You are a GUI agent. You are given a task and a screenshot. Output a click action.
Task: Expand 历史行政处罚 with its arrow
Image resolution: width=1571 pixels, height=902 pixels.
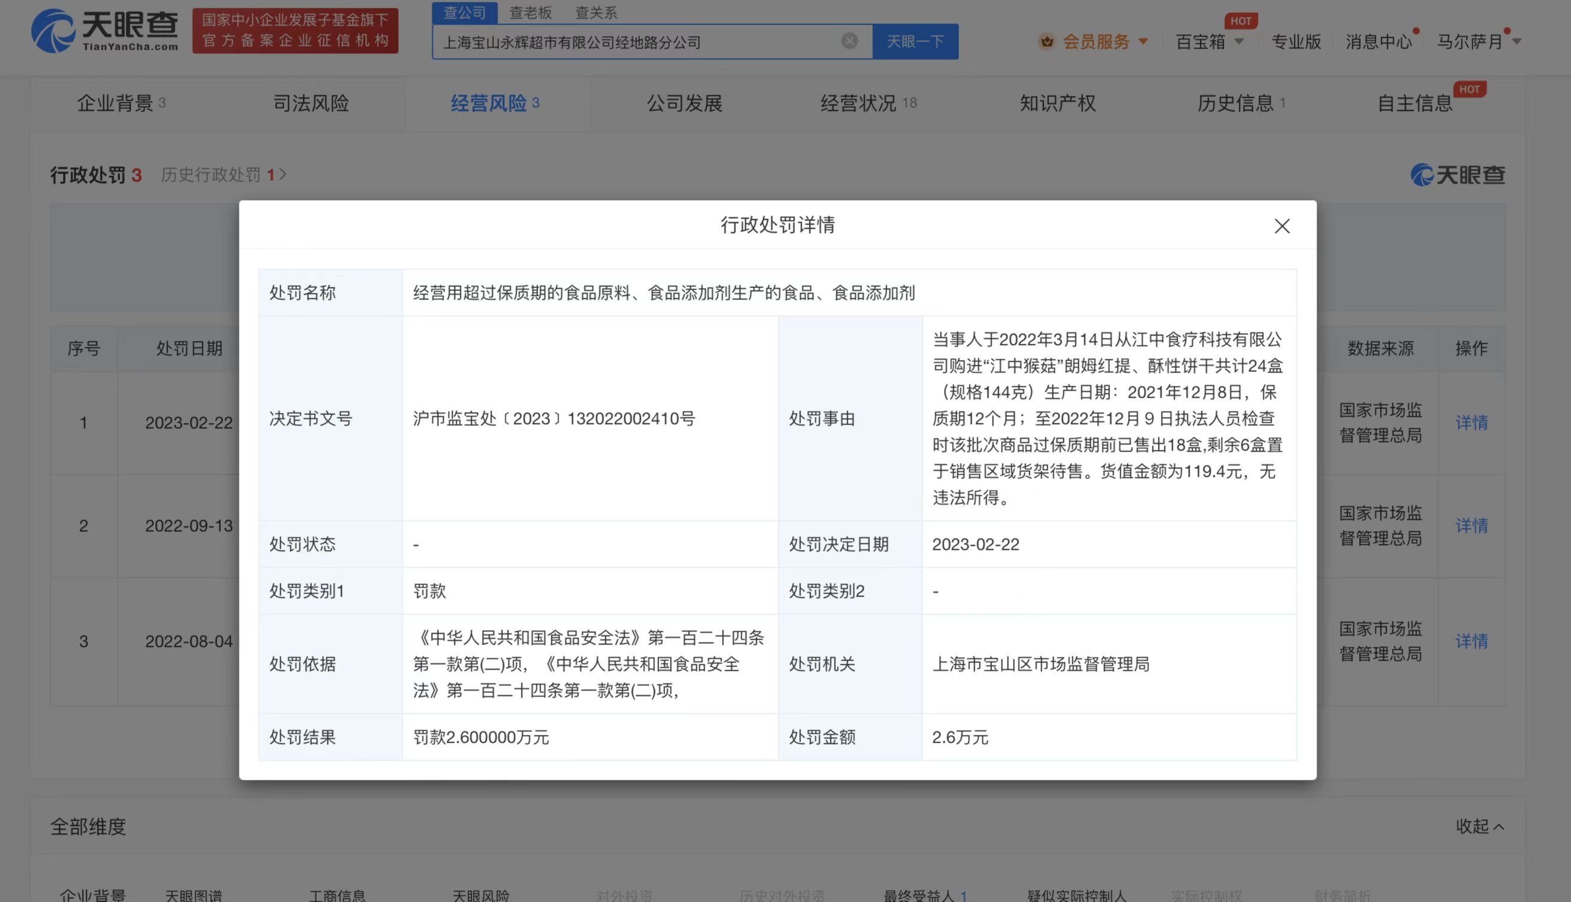coord(284,175)
